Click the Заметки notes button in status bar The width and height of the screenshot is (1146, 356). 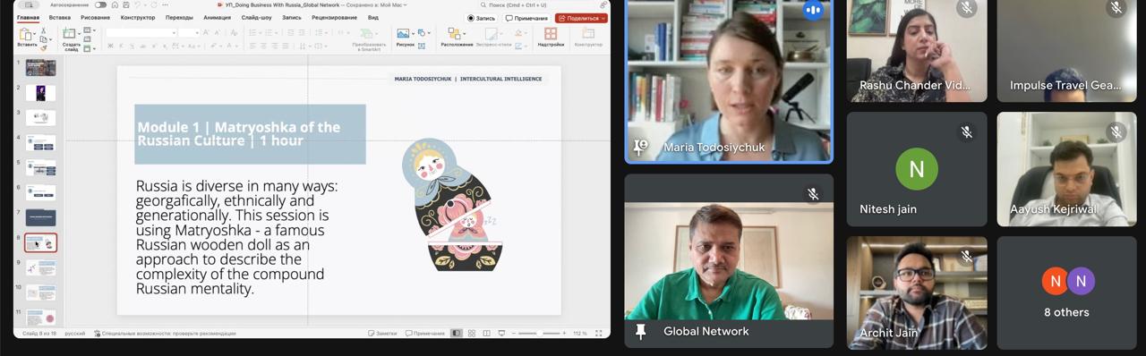click(381, 334)
